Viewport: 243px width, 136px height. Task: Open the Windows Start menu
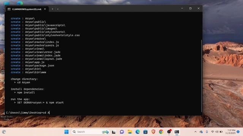[x=66, y=132]
